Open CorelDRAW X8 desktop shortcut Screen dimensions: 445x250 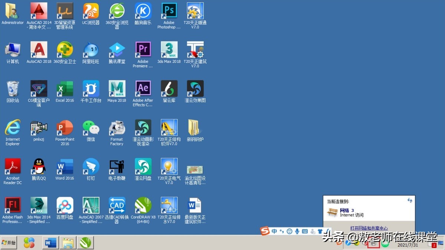point(143,206)
